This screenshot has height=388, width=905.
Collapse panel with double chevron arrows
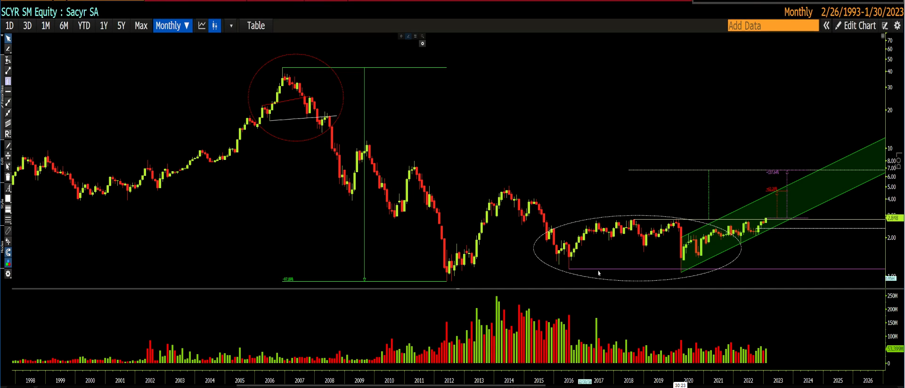click(x=826, y=26)
